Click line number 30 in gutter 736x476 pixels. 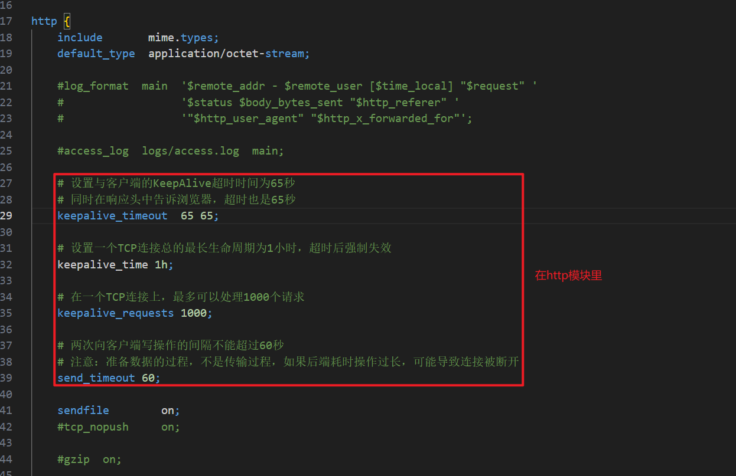[6, 232]
